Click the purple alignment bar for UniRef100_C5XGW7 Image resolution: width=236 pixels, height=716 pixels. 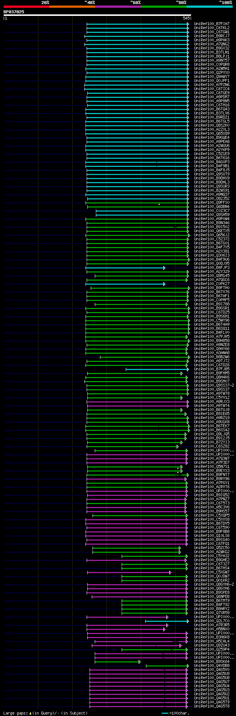pos(129,572)
